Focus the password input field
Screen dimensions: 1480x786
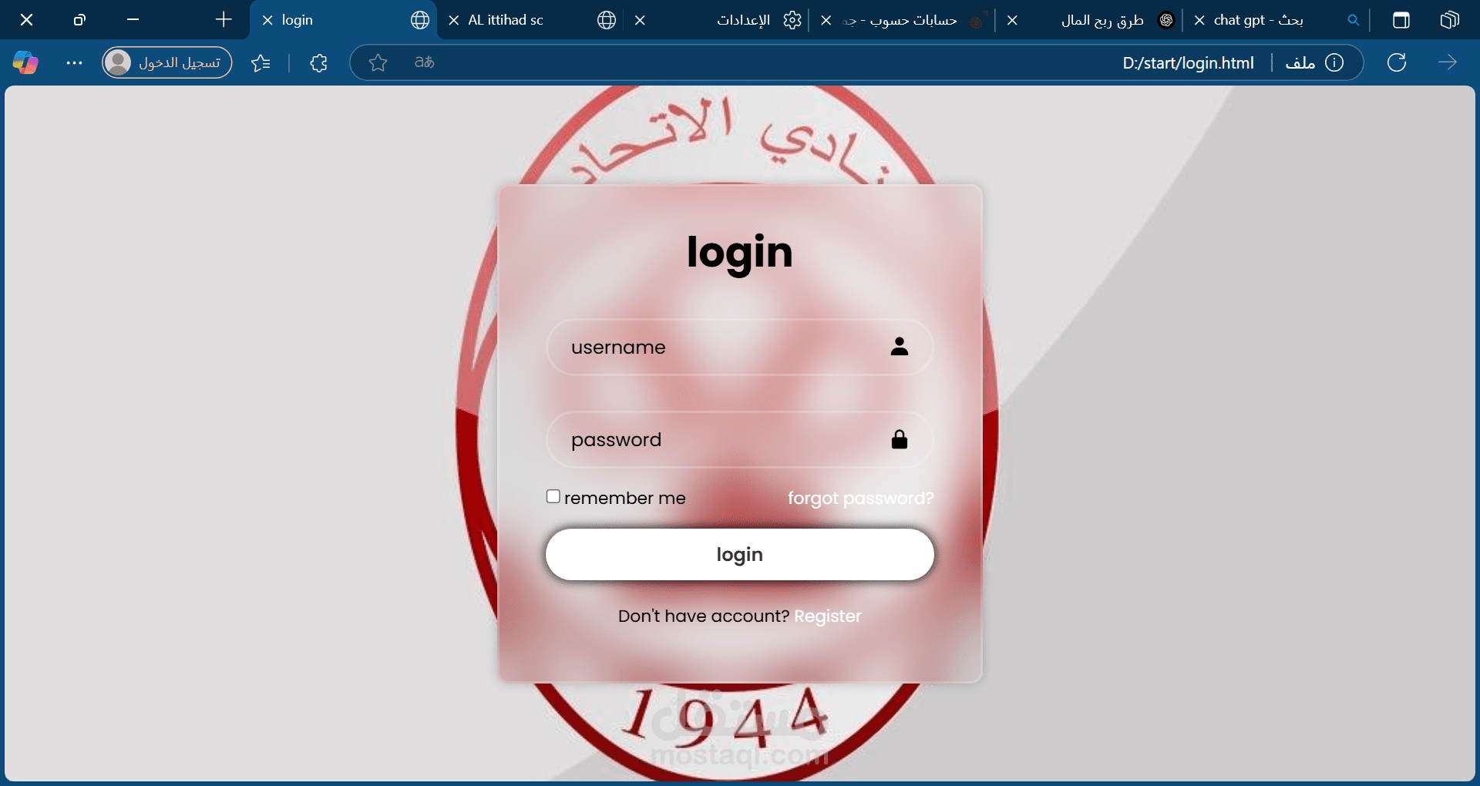click(x=740, y=439)
